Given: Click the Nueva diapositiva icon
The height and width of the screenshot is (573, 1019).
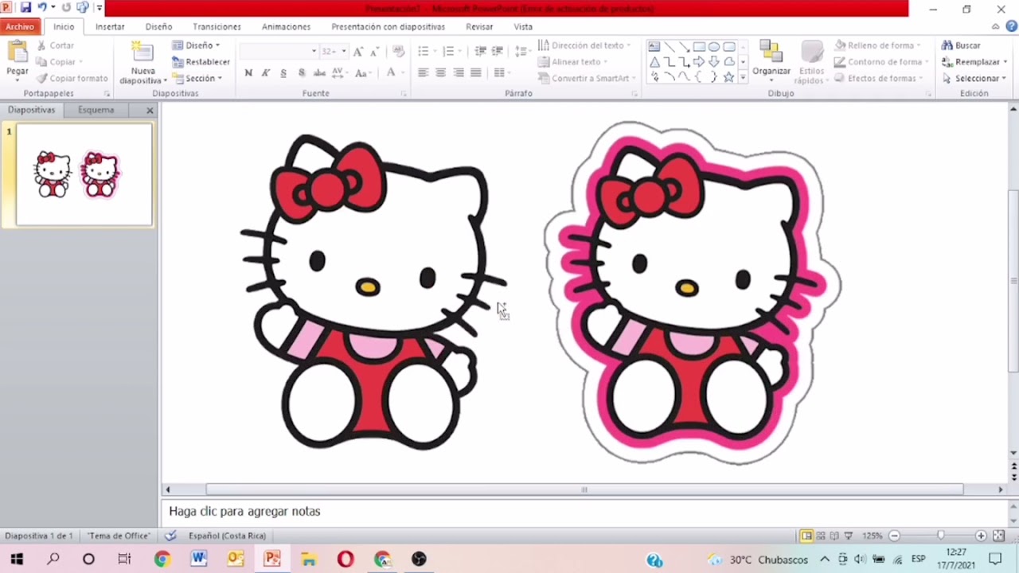Looking at the screenshot, I should click(143, 53).
